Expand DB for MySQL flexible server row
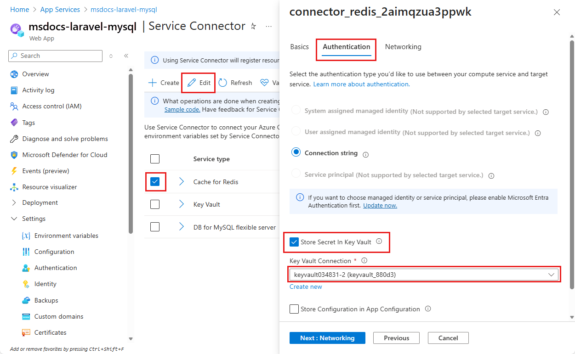This screenshot has height=354, width=575. pos(182,227)
